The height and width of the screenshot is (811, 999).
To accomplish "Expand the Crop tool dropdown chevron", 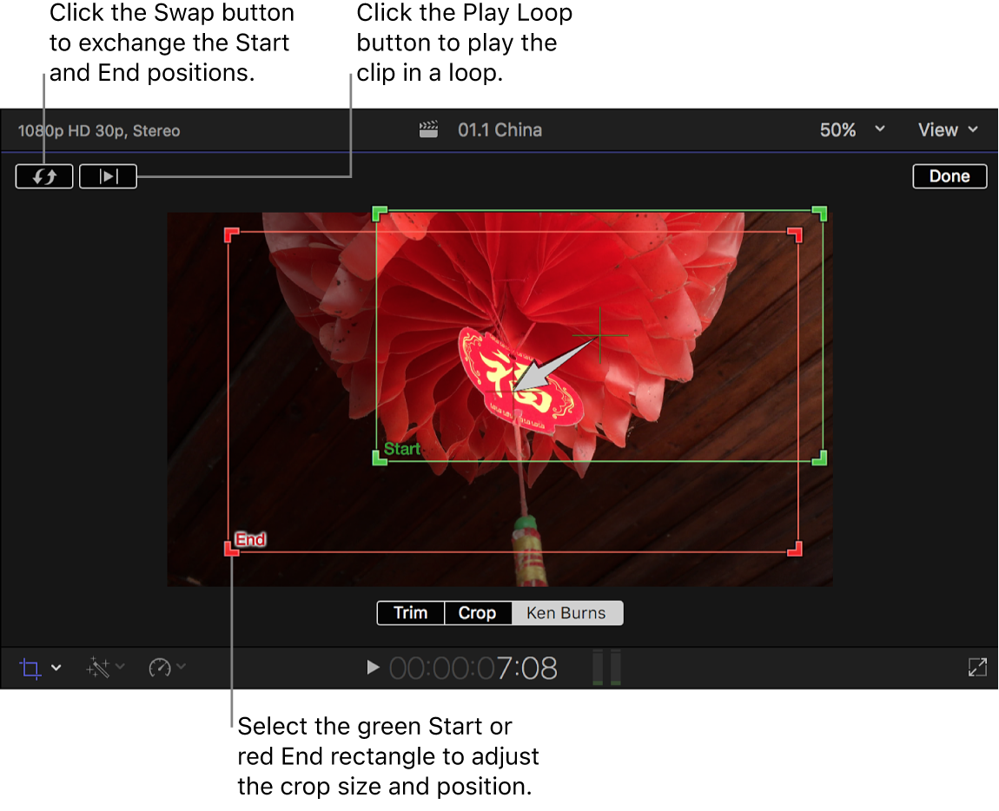I will (55, 668).
